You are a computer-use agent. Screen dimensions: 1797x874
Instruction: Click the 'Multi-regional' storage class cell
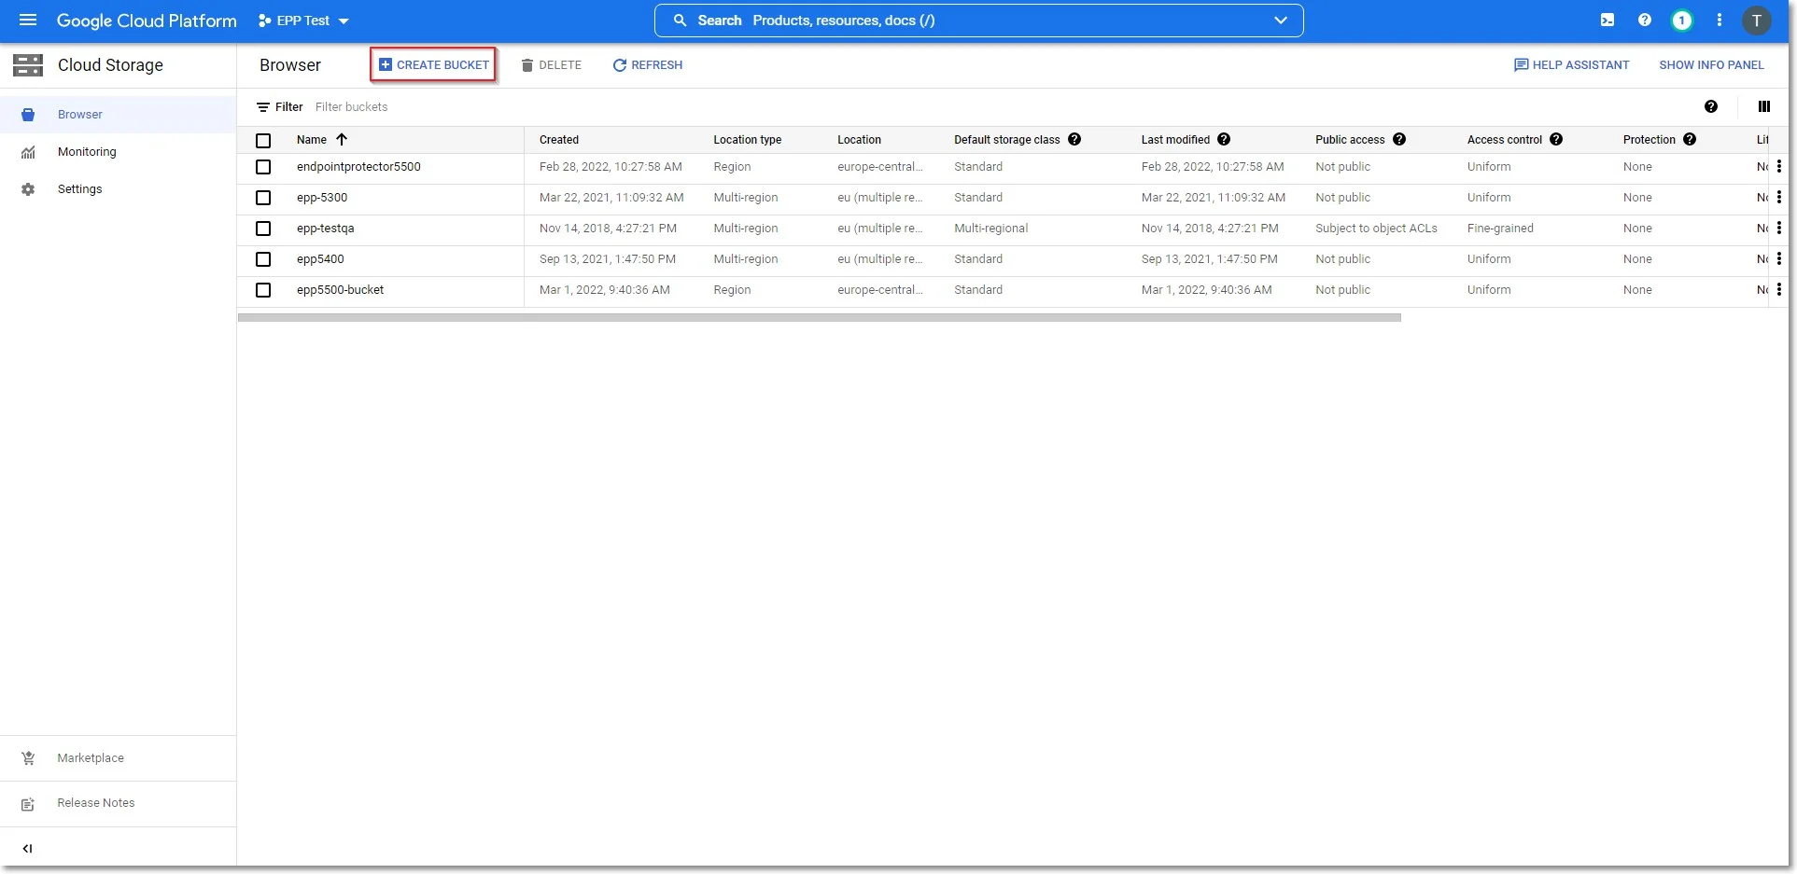(990, 228)
